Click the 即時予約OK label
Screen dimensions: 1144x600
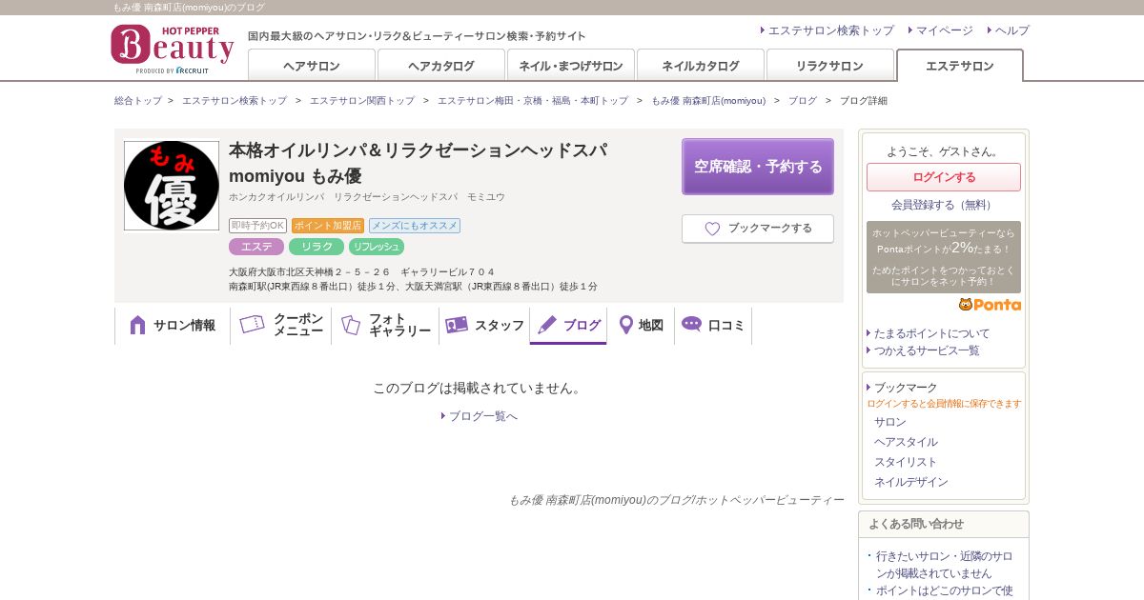(257, 226)
